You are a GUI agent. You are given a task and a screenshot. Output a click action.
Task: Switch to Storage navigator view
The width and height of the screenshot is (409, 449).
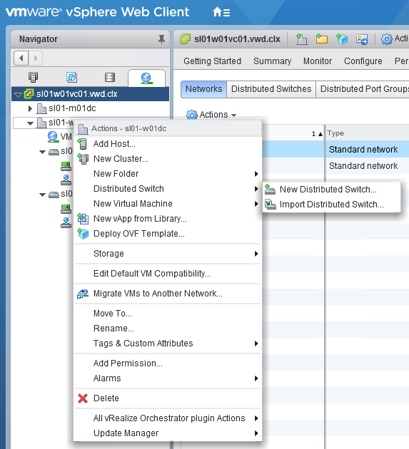(x=110, y=77)
